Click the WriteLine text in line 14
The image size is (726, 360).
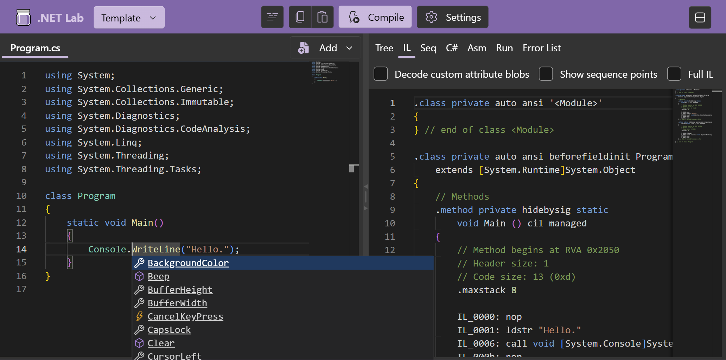156,249
